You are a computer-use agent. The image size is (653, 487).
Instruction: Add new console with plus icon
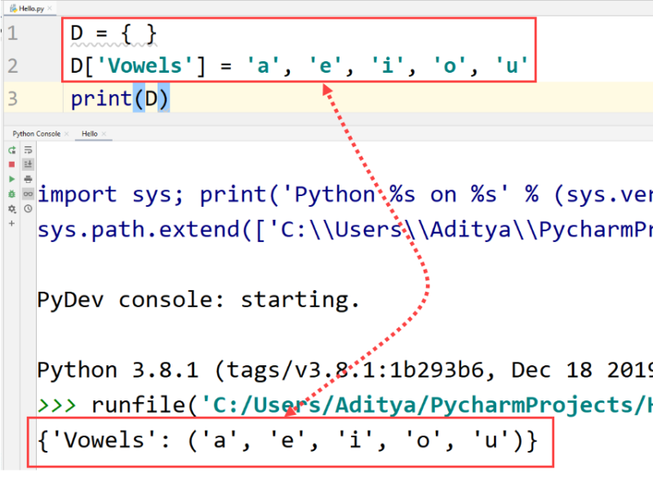coord(11,223)
